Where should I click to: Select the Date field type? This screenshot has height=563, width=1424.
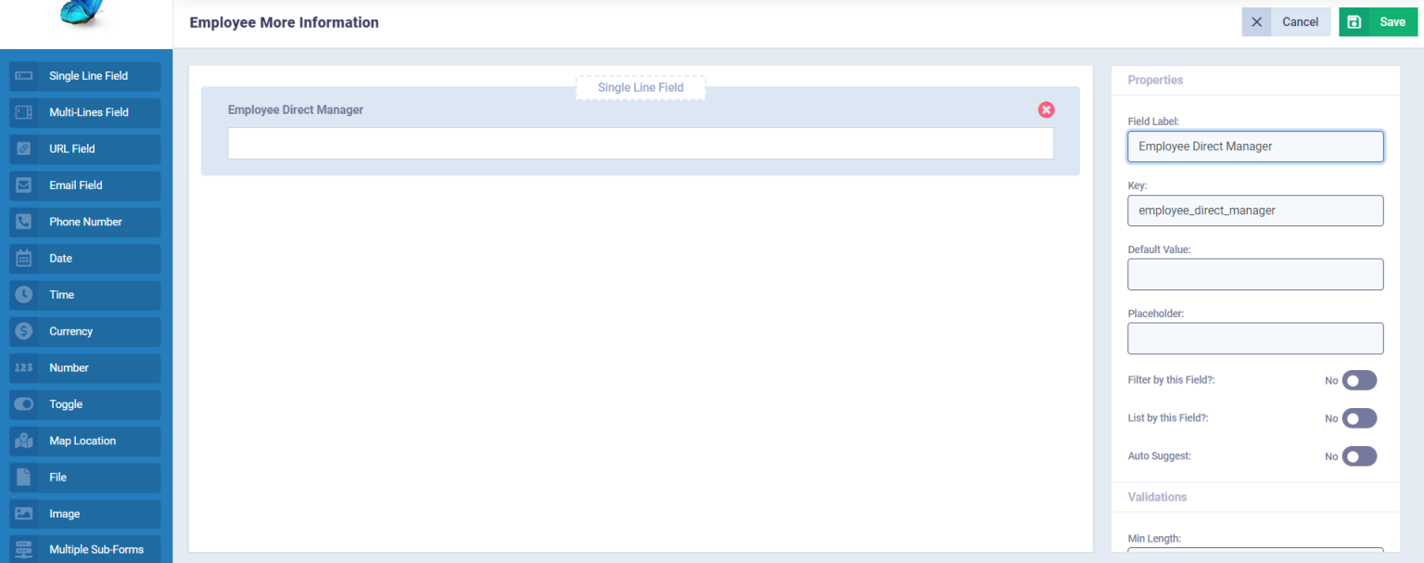[x=84, y=258]
